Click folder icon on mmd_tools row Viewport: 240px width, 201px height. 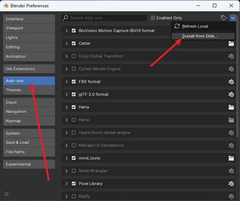[231, 158]
